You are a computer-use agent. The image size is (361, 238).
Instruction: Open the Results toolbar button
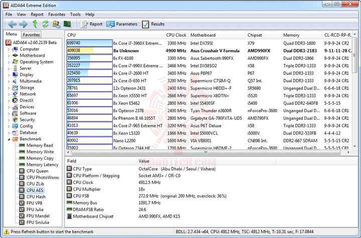pyautogui.click(x=153, y=24)
